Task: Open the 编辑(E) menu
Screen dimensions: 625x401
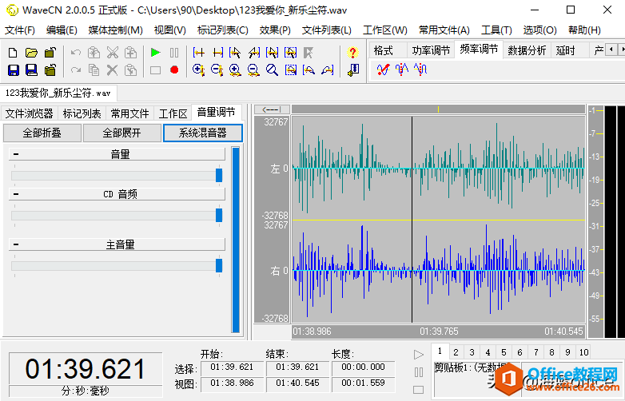Action: click(62, 30)
